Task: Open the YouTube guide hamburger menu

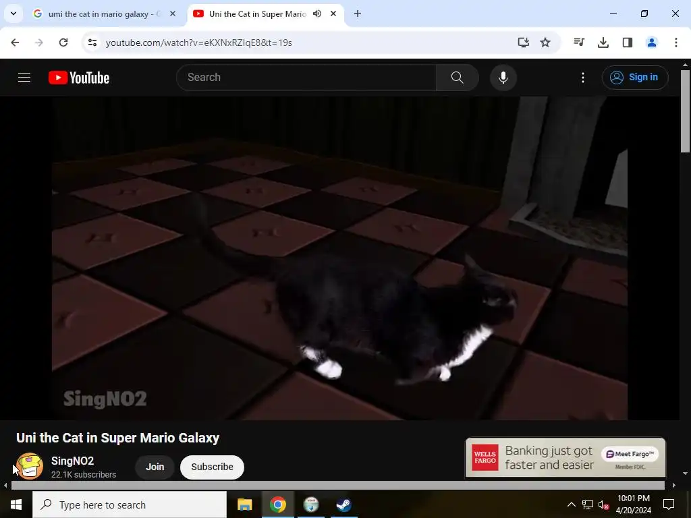Action: tap(24, 78)
